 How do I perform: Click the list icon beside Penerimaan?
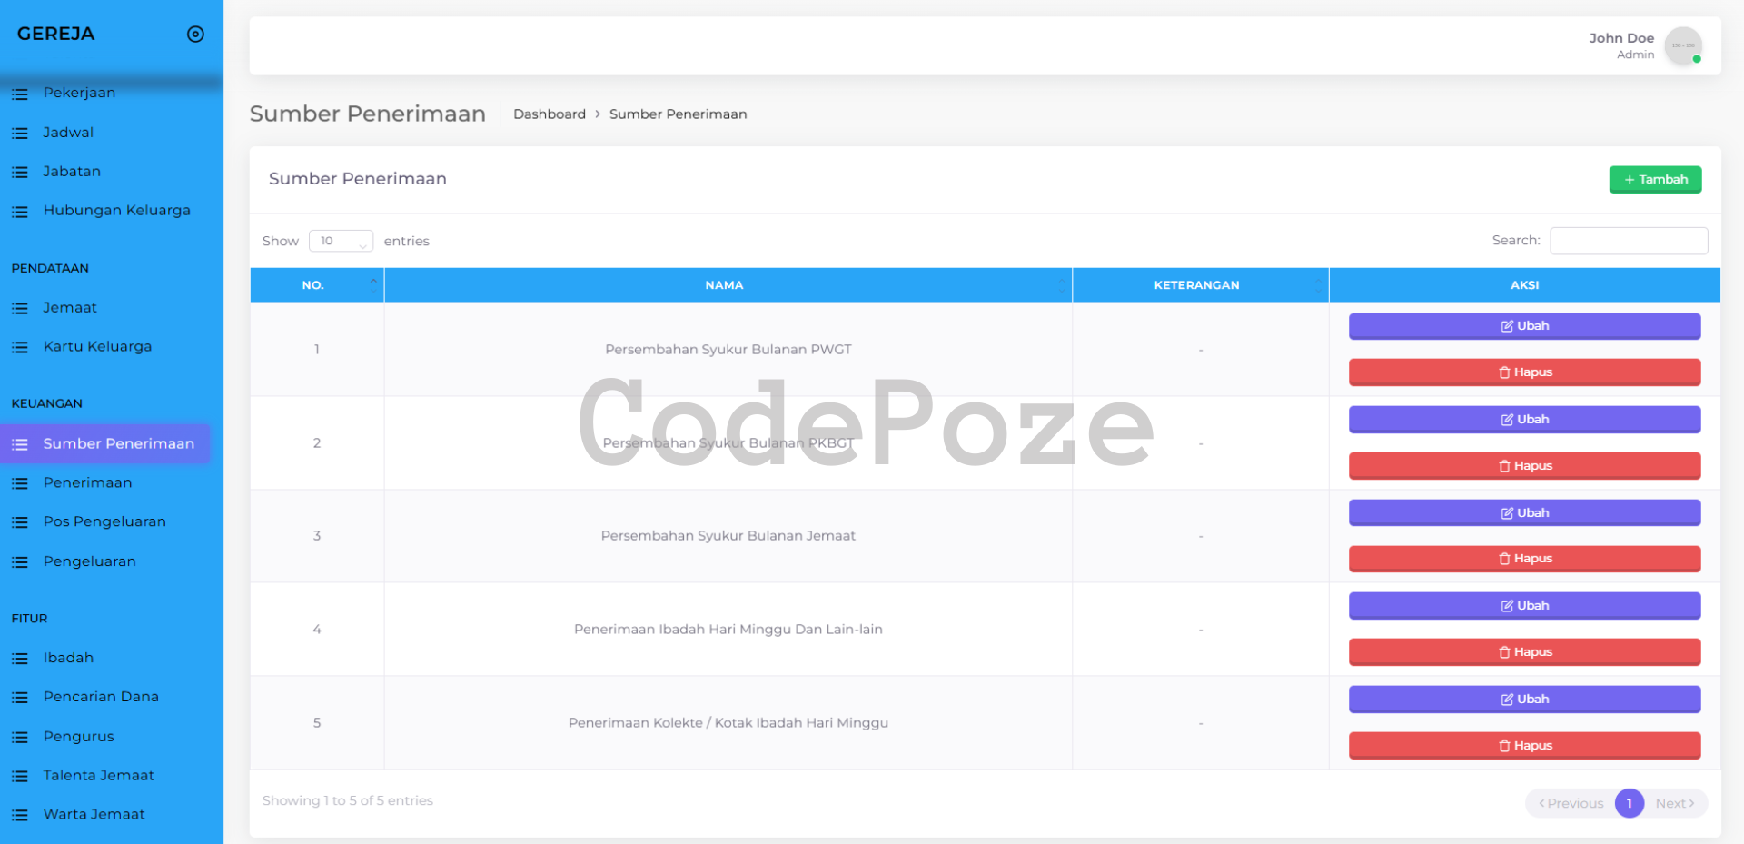(20, 483)
